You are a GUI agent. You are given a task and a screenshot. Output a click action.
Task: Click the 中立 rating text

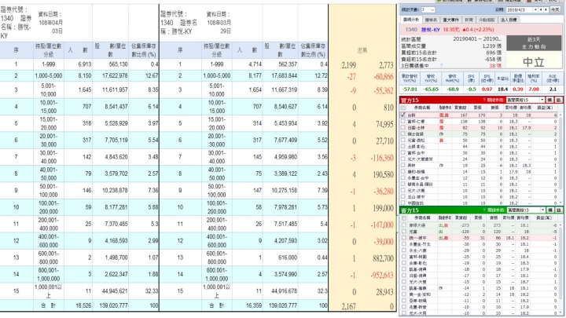tap(534, 62)
